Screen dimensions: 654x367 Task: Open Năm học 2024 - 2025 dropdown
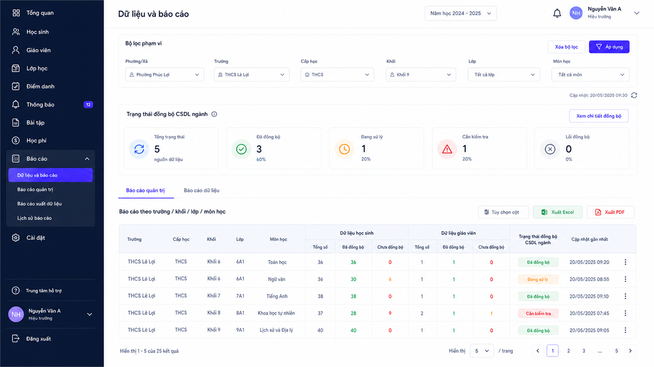(460, 13)
